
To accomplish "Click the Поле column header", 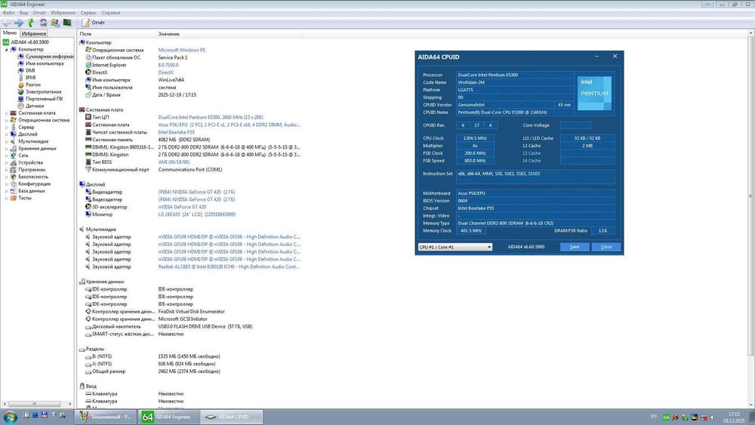I will tap(117, 34).
